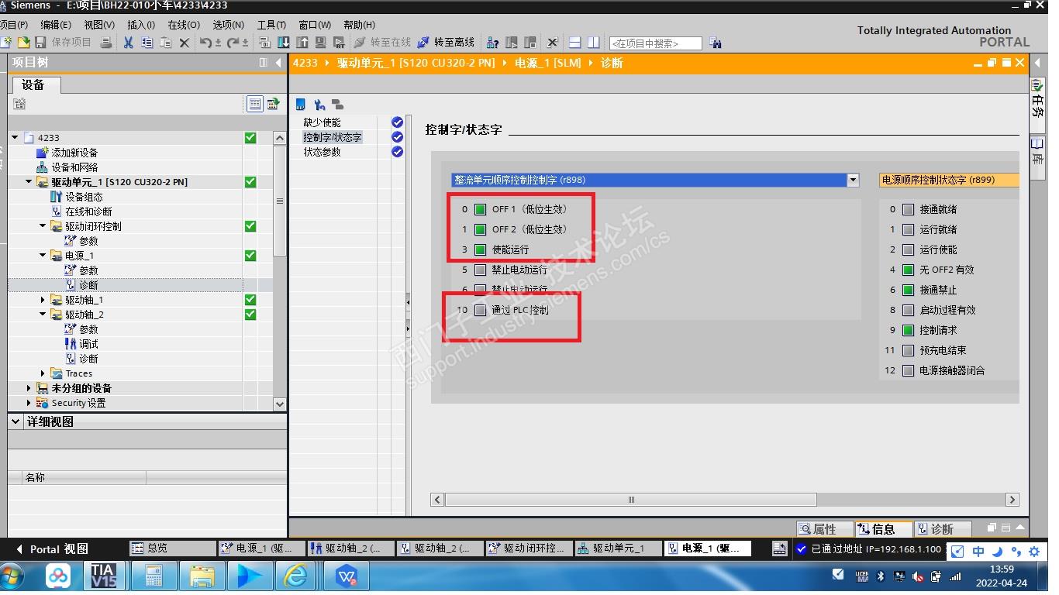Open 添加新设备 in project tree

coord(74,153)
